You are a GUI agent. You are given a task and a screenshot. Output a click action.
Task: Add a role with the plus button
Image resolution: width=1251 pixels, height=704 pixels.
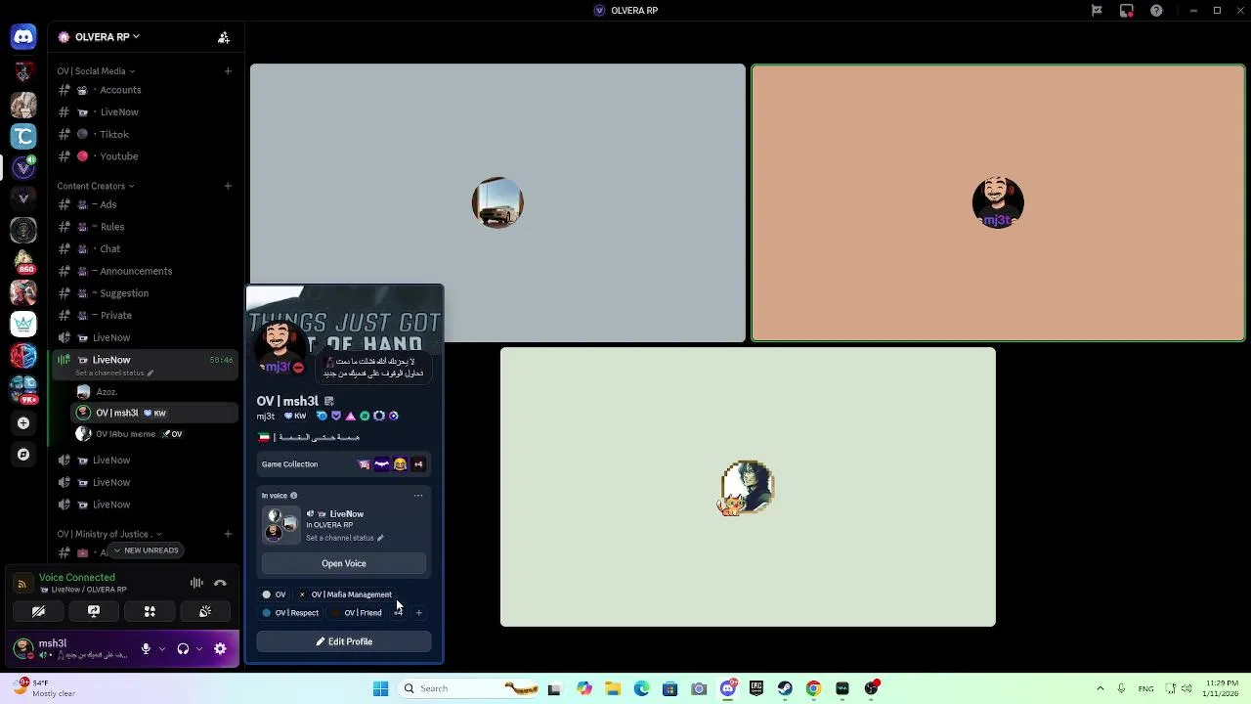pos(418,613)
